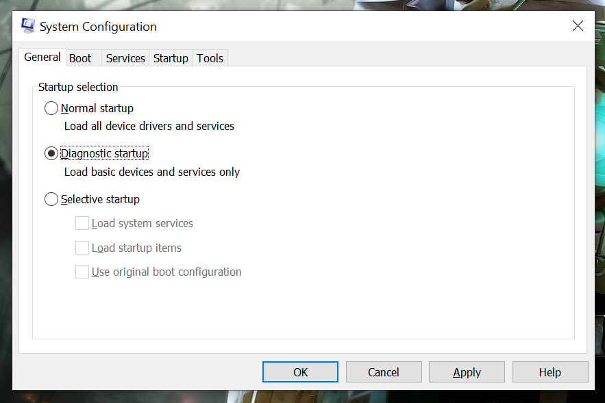This screenshot has height=403, width=605.
Task: Click OK to confirm changes
Action: pyautogui.click(x=300, y=372)
